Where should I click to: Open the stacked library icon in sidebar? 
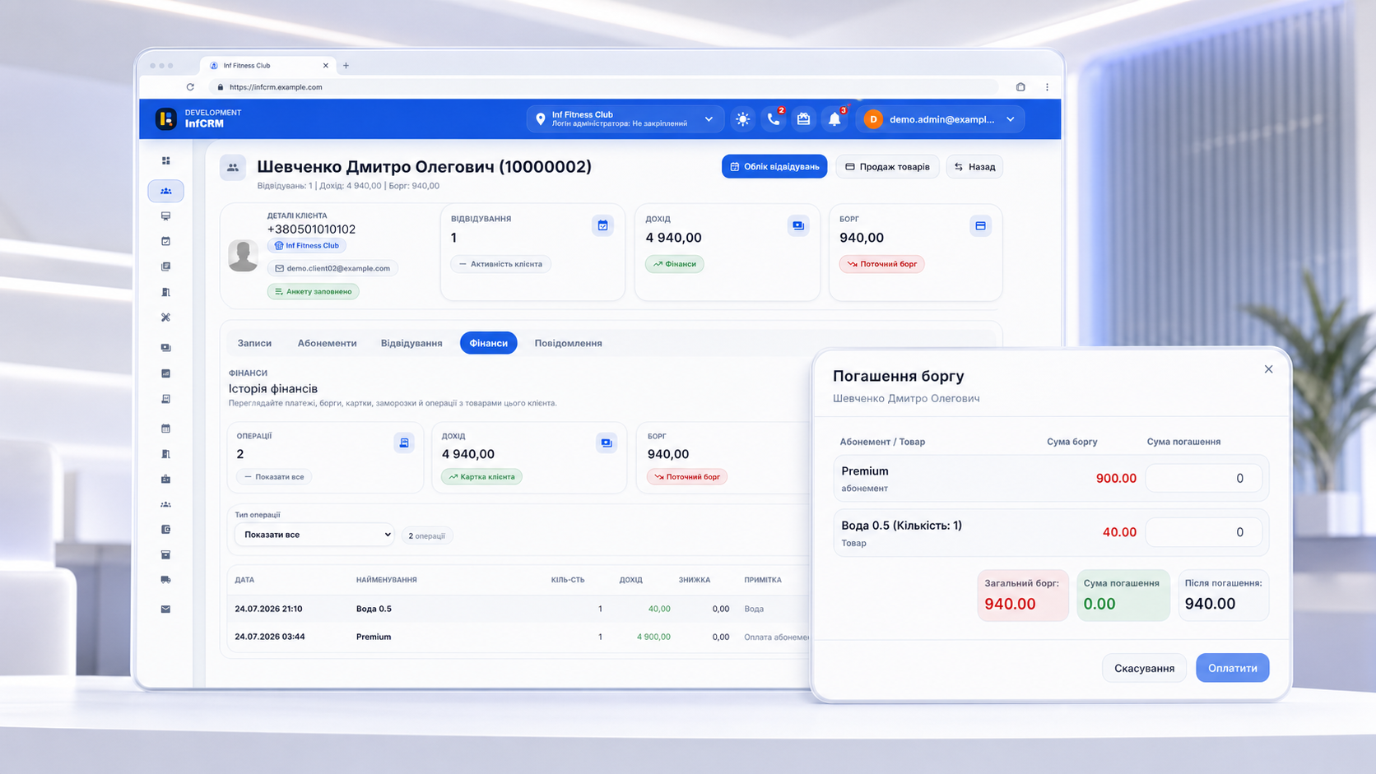point(165,266)
